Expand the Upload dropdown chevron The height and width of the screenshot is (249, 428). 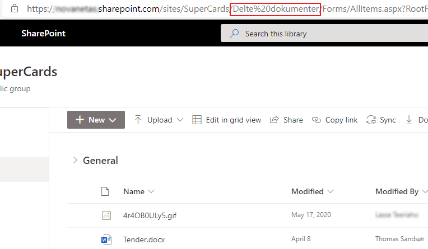tap(180, 120)
